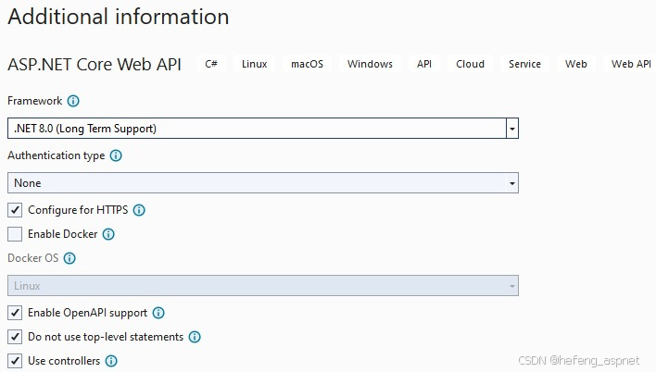Viewport: 656px width, 372px height.
Task: Click the info icon for Enable OpenAPI support
Action: point(158,313)
